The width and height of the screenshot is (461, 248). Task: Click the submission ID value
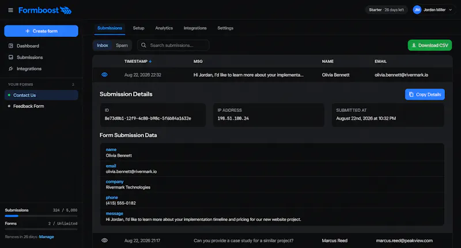coord(148,118)
